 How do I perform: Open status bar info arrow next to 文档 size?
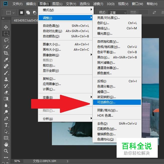[67, 161]
